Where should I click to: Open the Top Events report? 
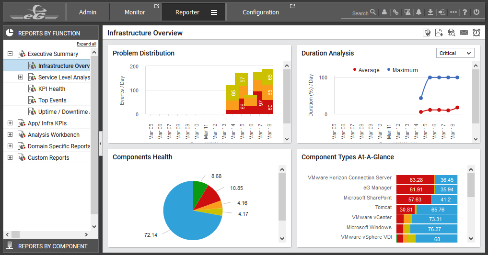(52, 100)
